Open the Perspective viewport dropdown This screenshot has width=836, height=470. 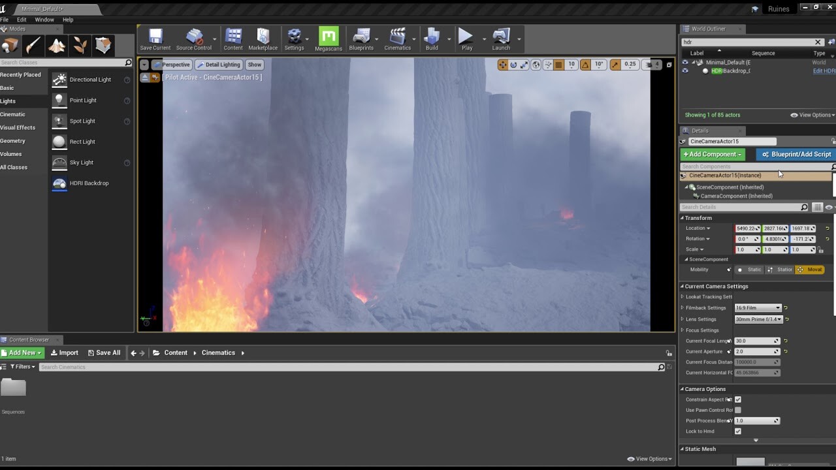(174, 65)
